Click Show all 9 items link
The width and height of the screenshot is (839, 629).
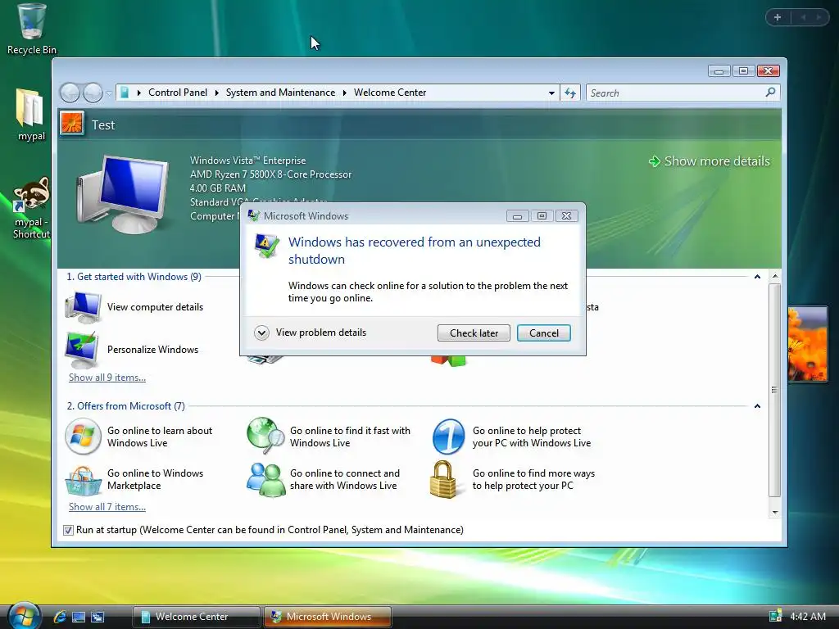107,377
